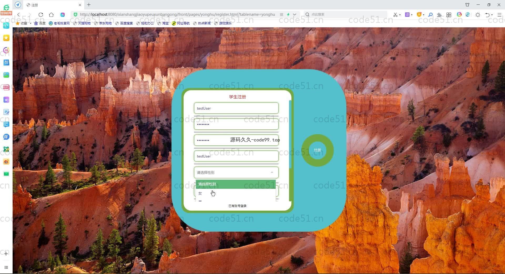Open the blue AI square sidebar icon
The image size is (505, 274).
point(6,63)
